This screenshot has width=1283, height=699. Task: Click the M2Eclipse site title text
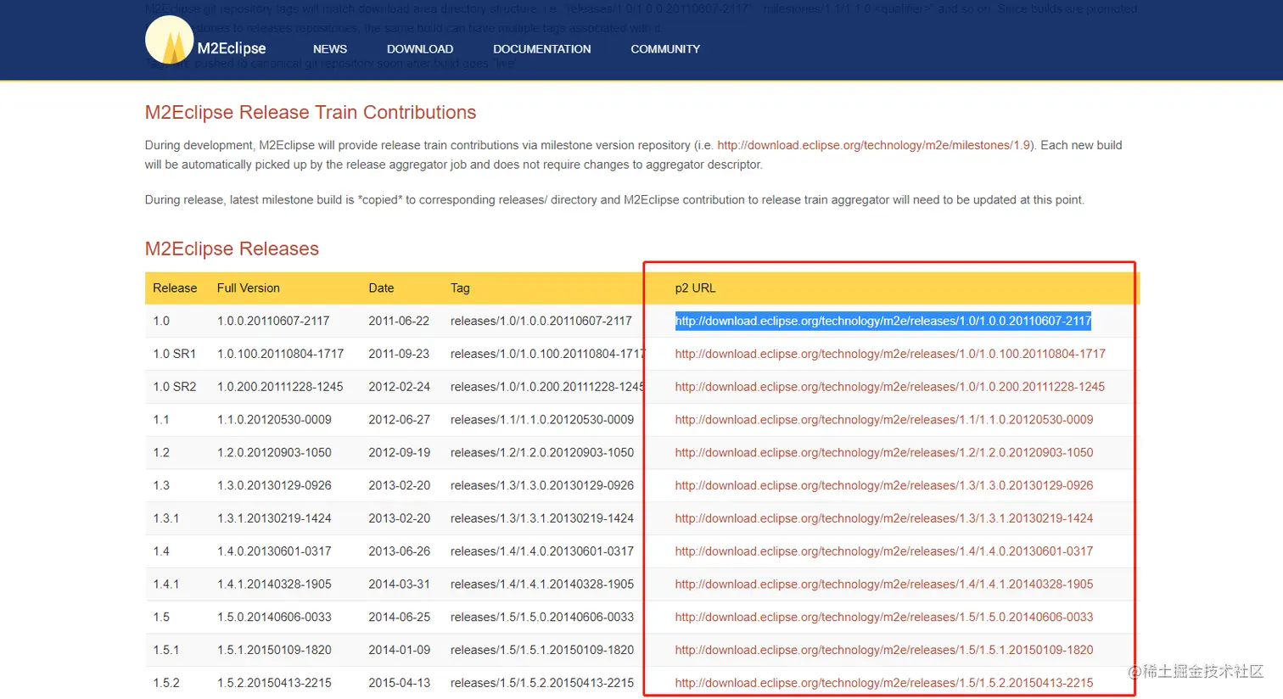(x=232, y=48)
